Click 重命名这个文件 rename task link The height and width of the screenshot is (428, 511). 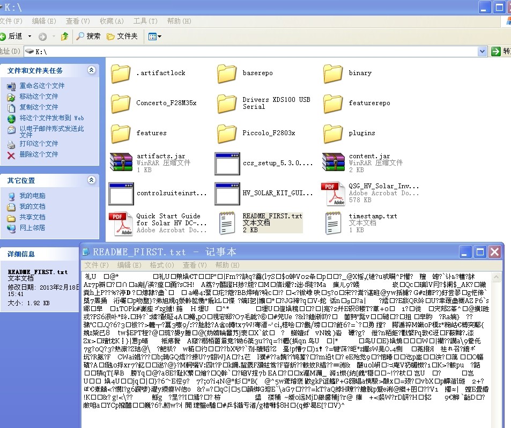pyautogui.click(x=42, y=86)
